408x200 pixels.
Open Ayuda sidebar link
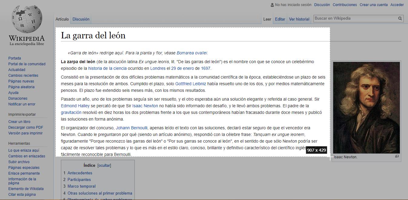click(13, 93)
